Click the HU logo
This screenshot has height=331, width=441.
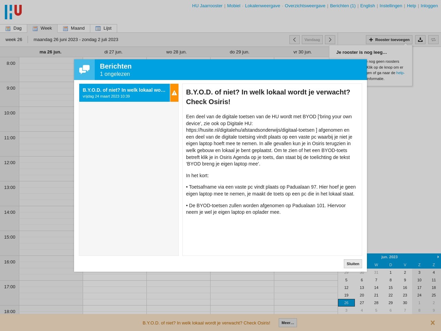coord(13,12)
